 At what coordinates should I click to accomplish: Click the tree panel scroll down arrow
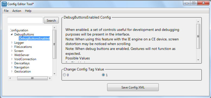(x=54, y=74)
